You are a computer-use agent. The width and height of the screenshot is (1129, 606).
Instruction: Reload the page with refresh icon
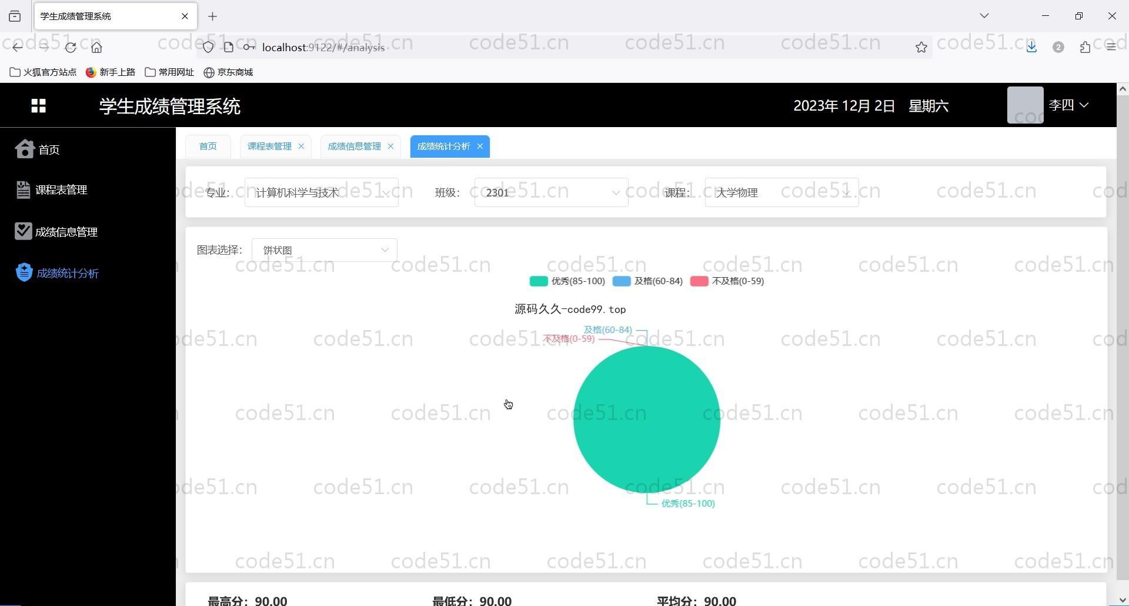(71, 47)
